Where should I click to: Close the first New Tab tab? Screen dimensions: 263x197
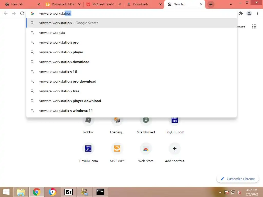pyautogui.click(x=39, y=4)
